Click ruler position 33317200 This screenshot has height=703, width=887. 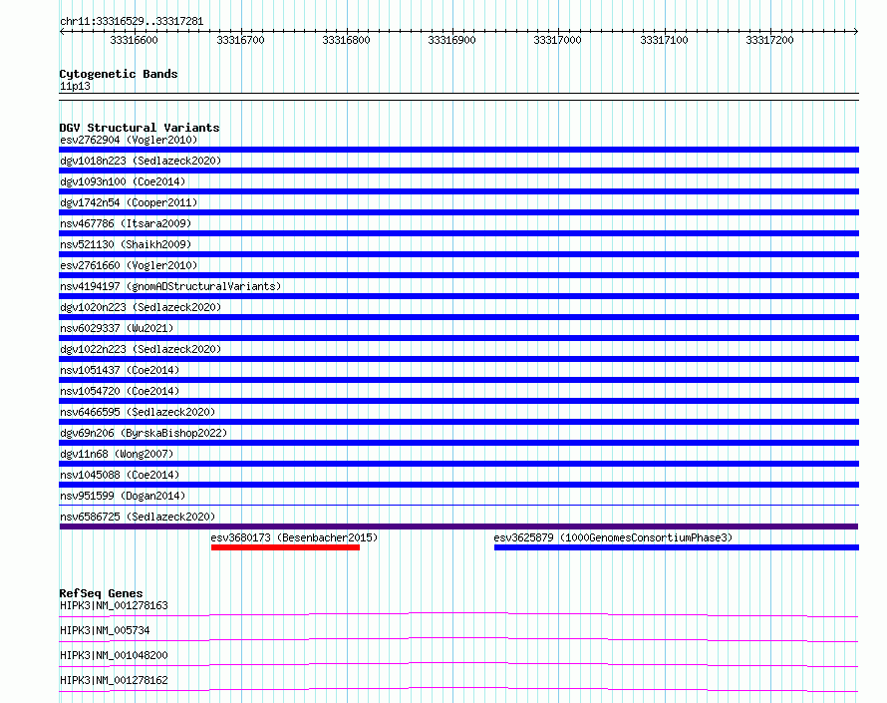pos(770,40)
